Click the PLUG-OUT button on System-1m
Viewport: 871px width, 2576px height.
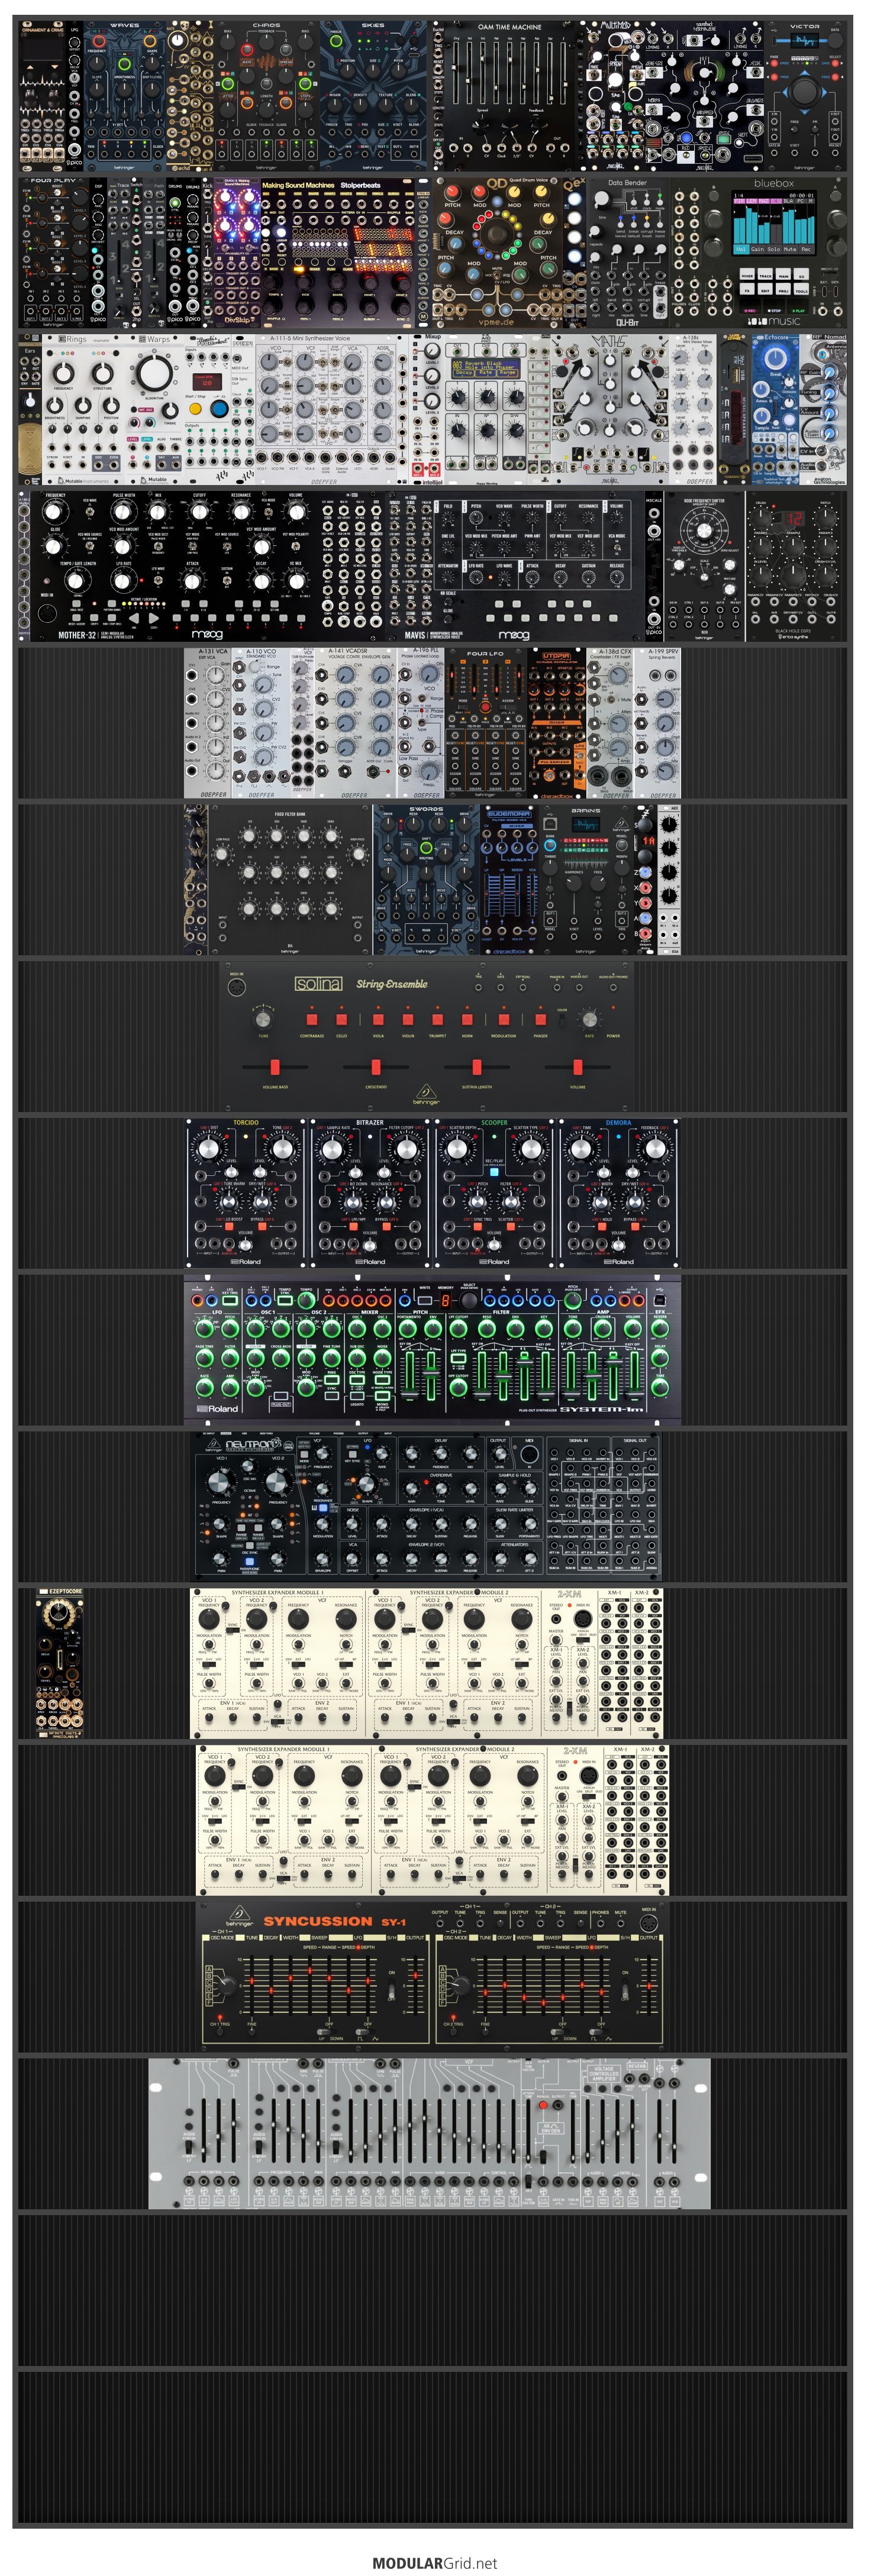click(281, 1395)
